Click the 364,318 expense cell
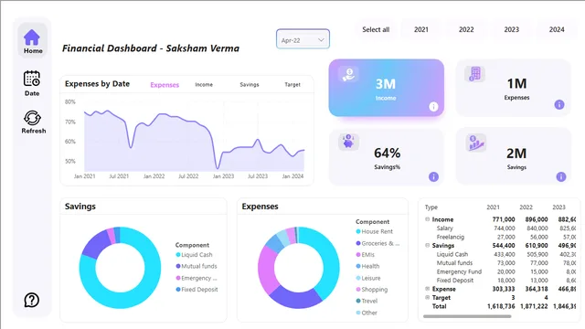585x329 pixels. (537, 289)
